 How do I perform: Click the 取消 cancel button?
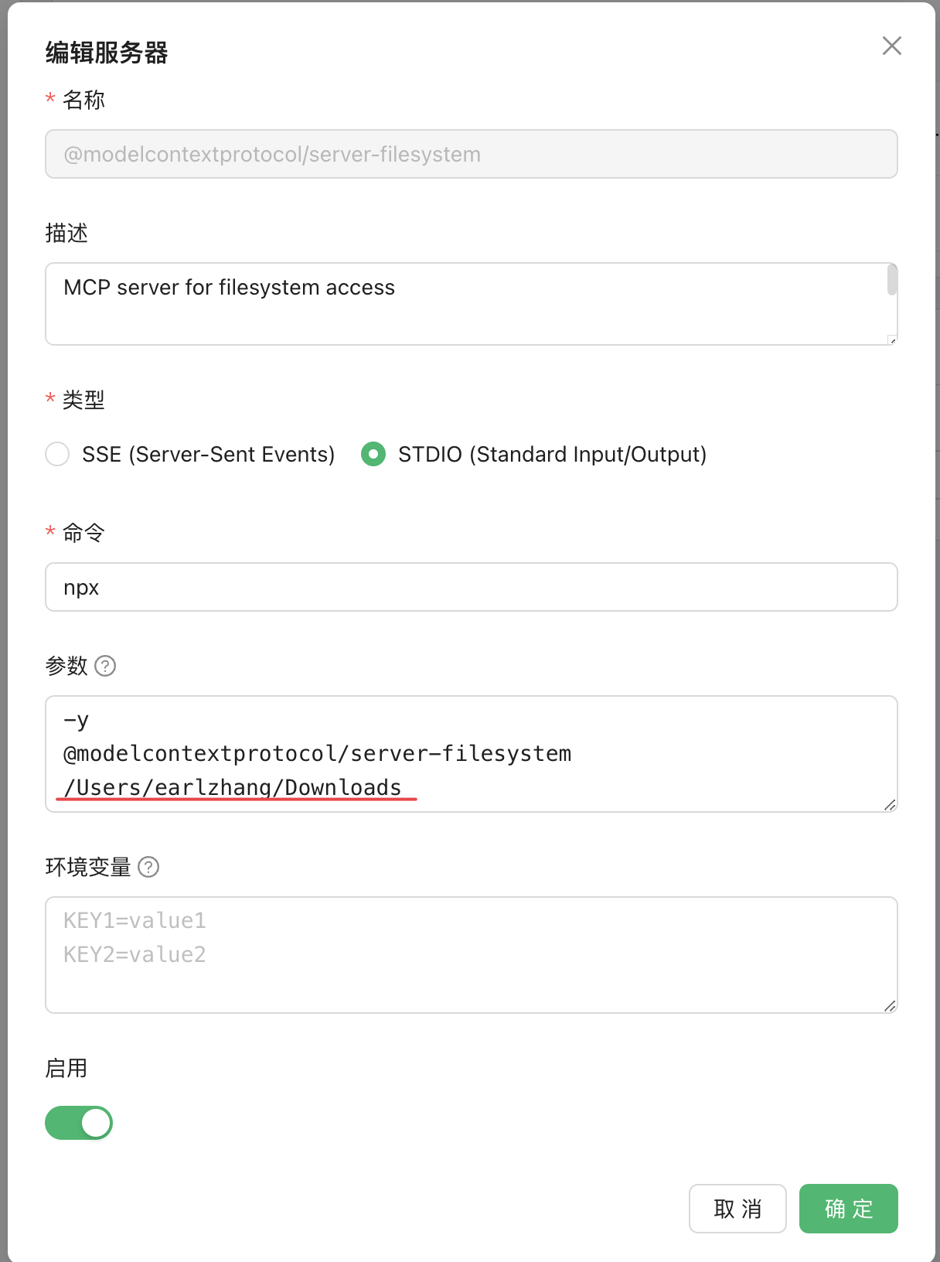(737, 1208)
